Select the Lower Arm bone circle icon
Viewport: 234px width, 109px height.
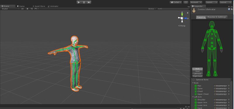[196, 105]
